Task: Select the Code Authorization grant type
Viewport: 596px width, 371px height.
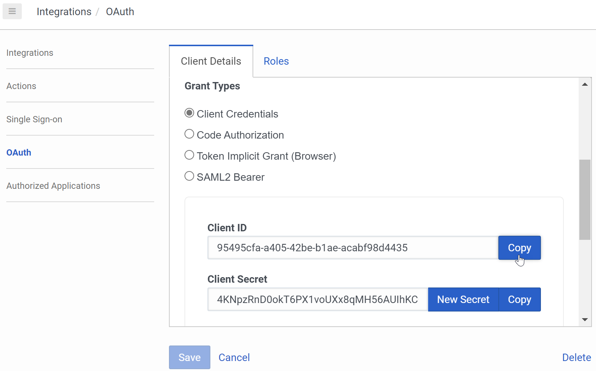Action: 189,134
